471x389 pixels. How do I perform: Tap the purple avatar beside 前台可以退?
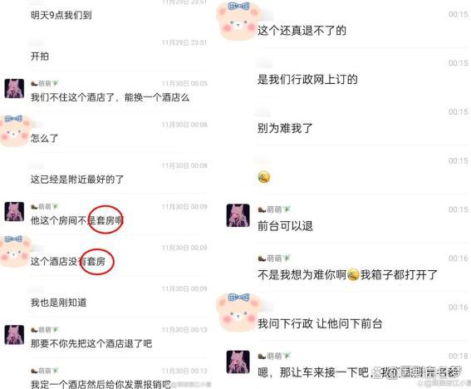pyautogui.click(x=238, y=215)
